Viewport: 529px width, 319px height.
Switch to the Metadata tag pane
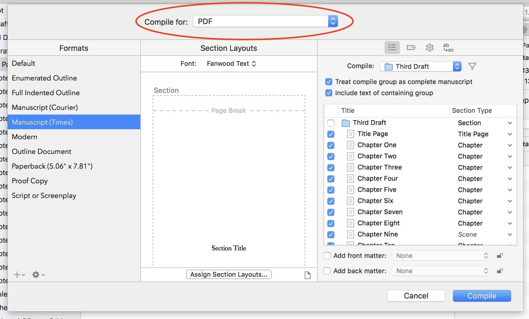(411, 47)
